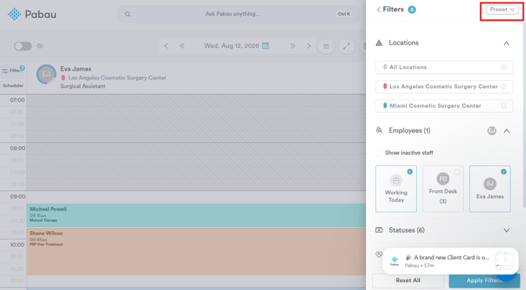The height and width of the screenshot is (290, 526).
Task: Select the All Locations option
Action: pyautogui.click(x=444, y=67)
